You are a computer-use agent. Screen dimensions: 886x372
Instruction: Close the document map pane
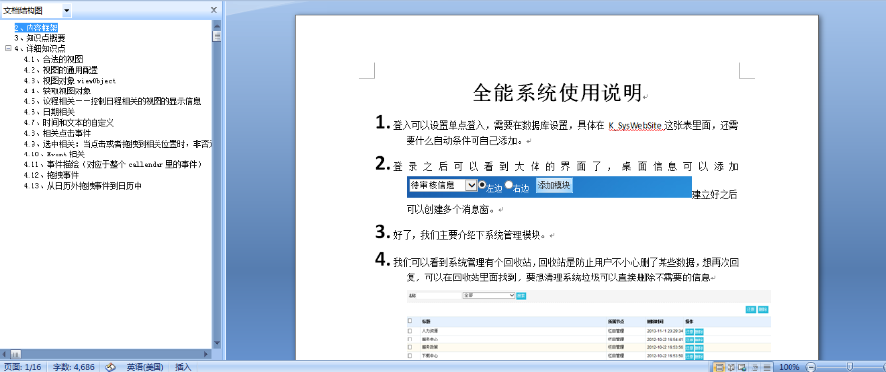214,10
